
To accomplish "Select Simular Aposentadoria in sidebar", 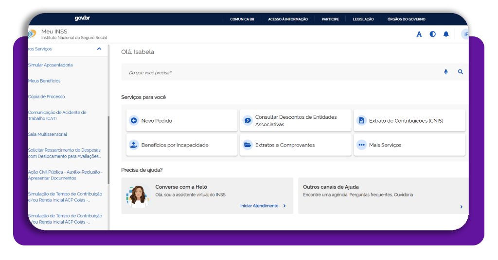I will [x=51, y=65].
